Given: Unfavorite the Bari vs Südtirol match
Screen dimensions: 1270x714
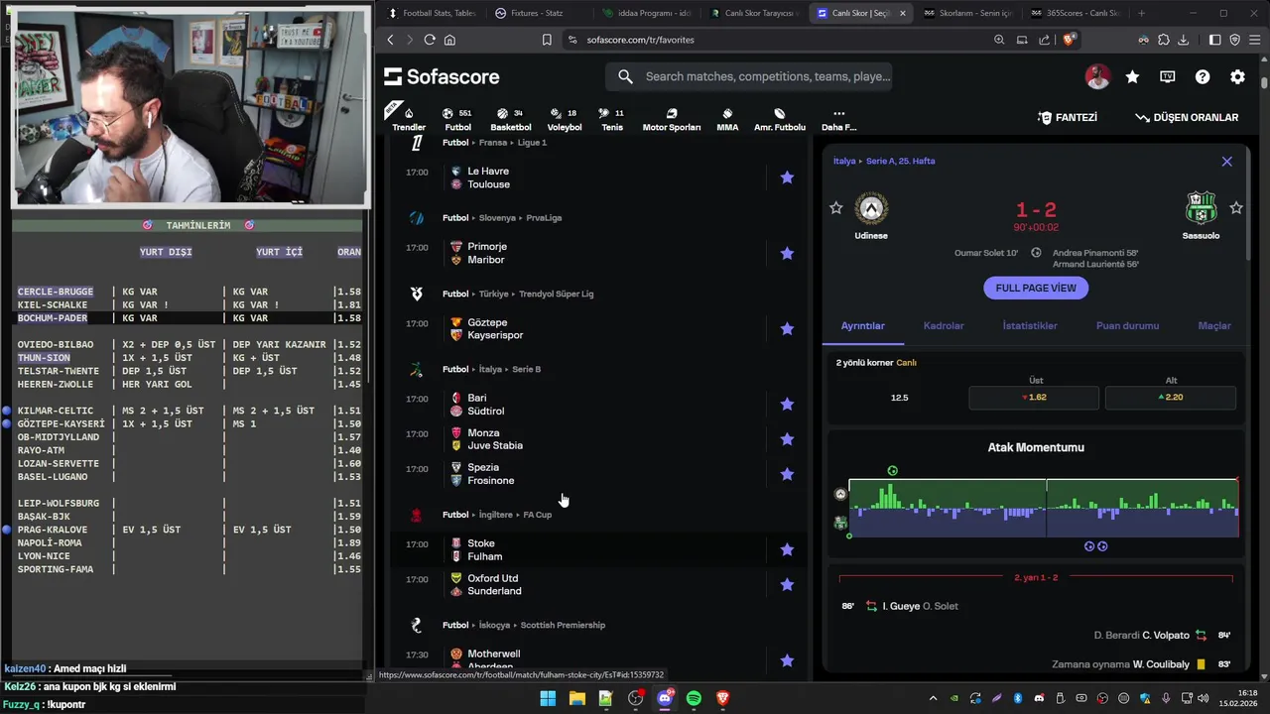Looking at the screenshot, I should coord(787,404).
